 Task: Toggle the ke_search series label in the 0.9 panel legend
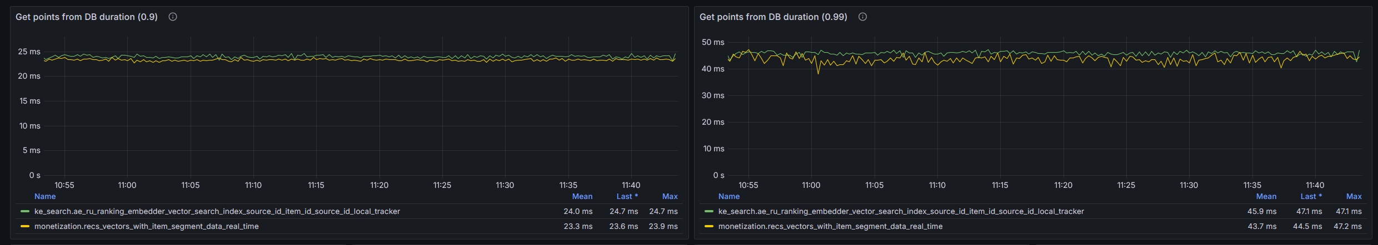coord(217,211)
